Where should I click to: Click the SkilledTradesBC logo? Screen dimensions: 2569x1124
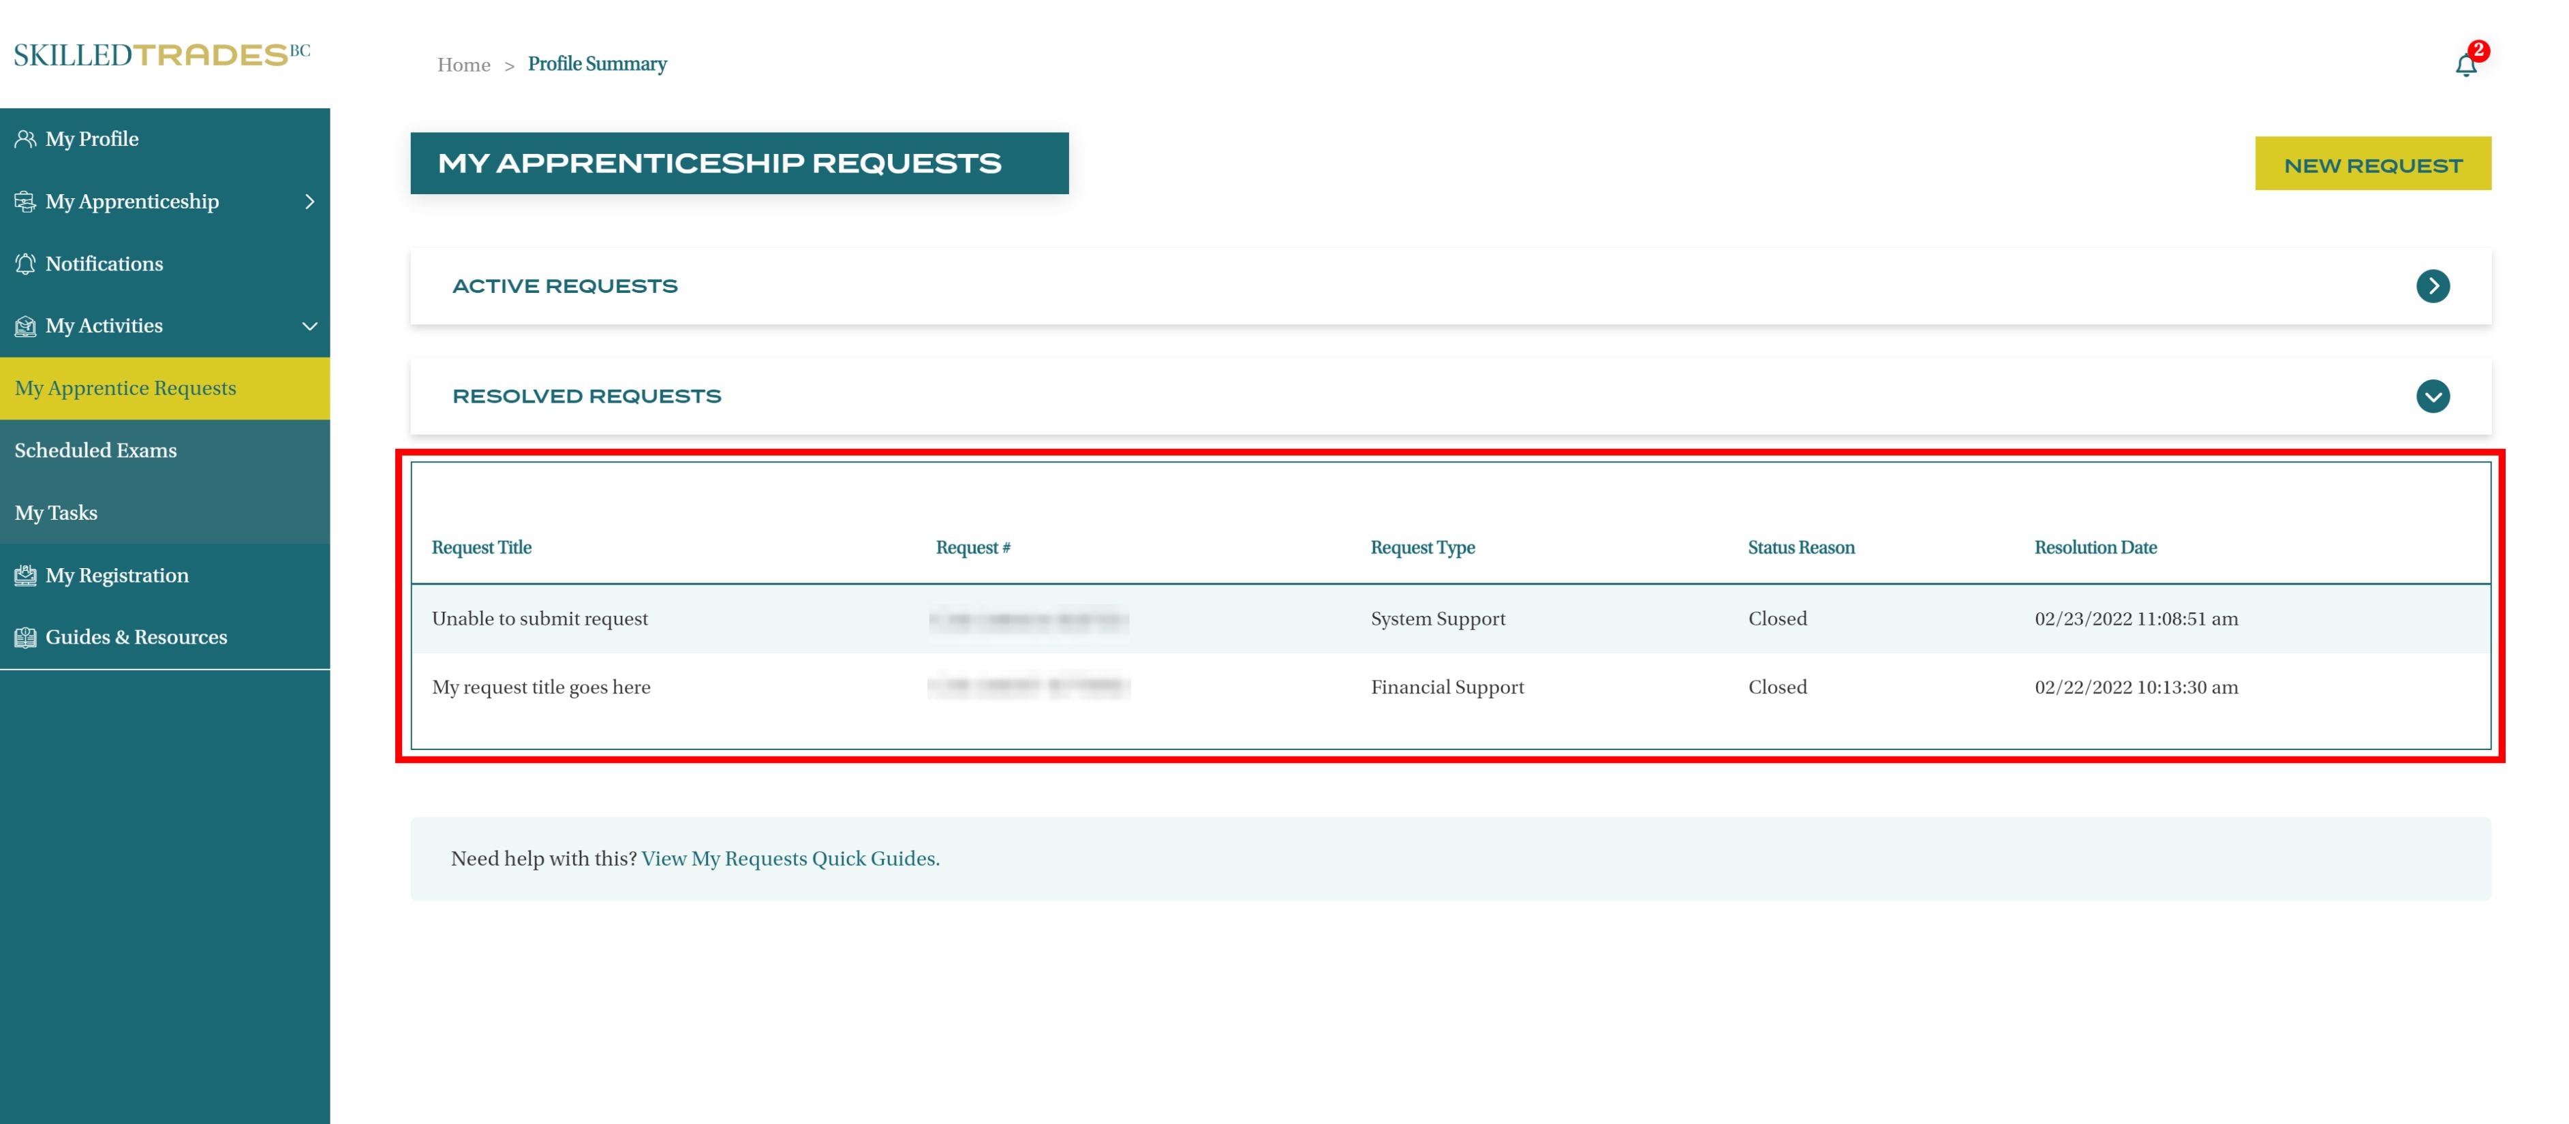161,54
